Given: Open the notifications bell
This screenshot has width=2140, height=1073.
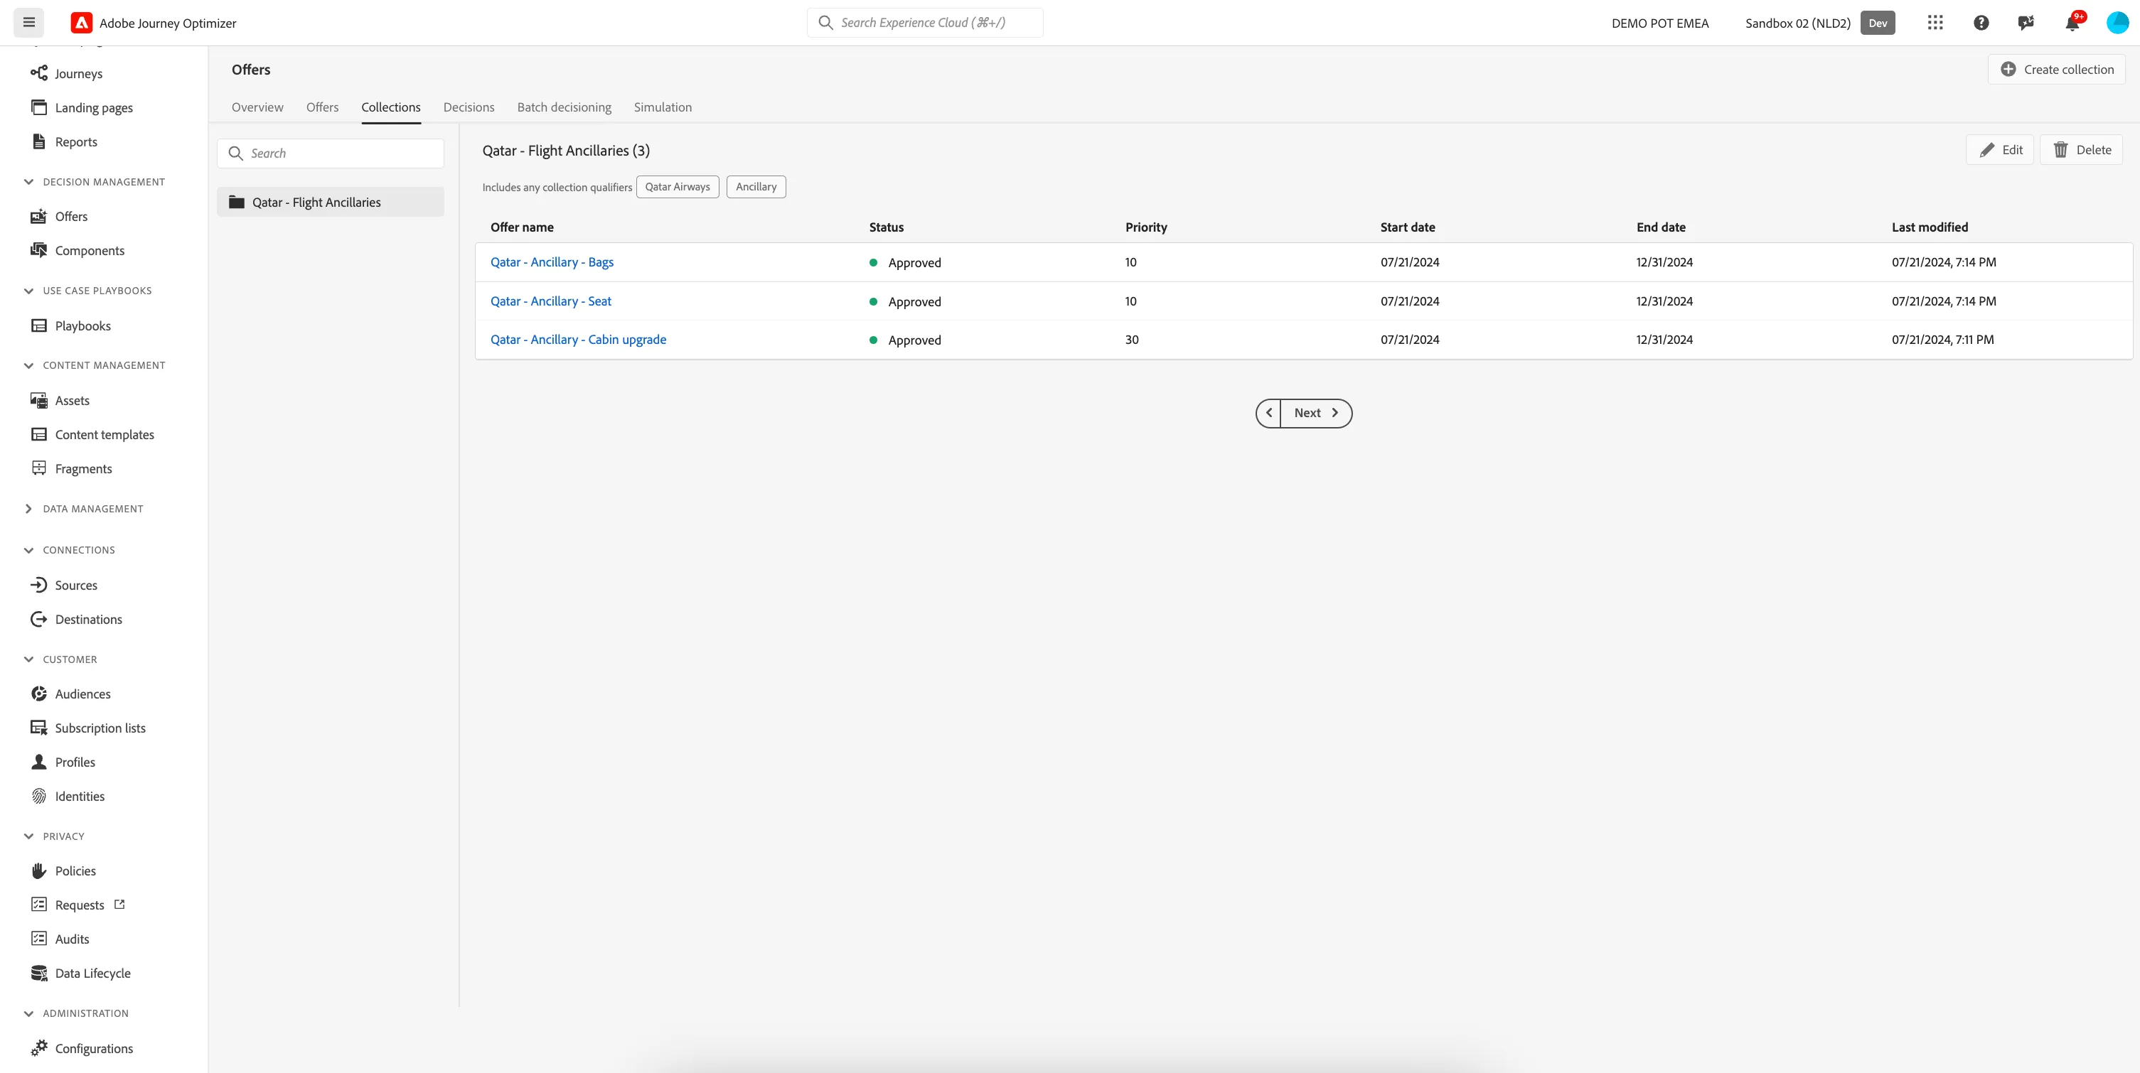Looking at the screenshot, I should click(2072, 23).
